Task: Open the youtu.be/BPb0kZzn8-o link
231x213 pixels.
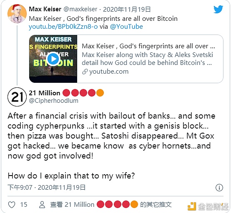Action: tap(63, 27)
